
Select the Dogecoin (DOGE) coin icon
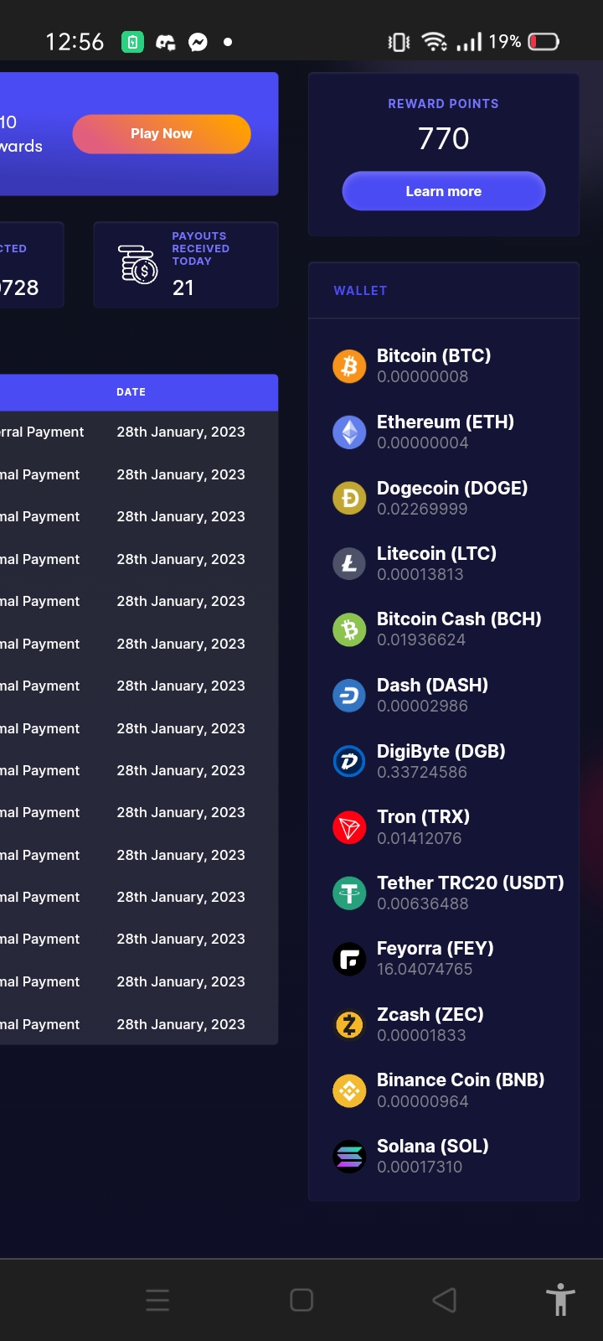pyautogui.click(x=349, y=498)
